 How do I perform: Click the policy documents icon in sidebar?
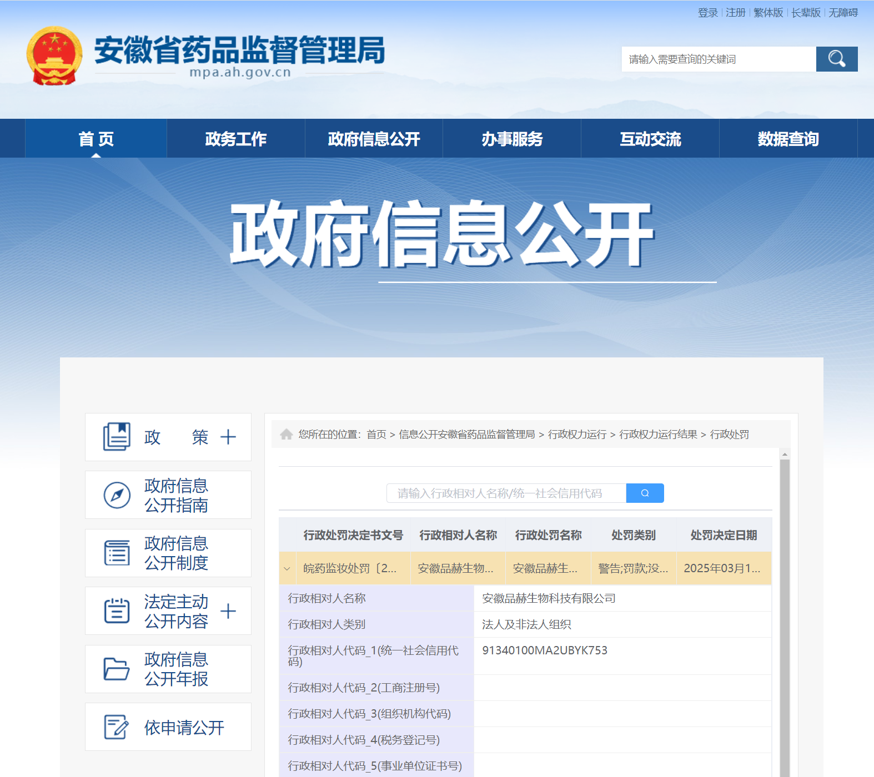(x=117, y=437)
